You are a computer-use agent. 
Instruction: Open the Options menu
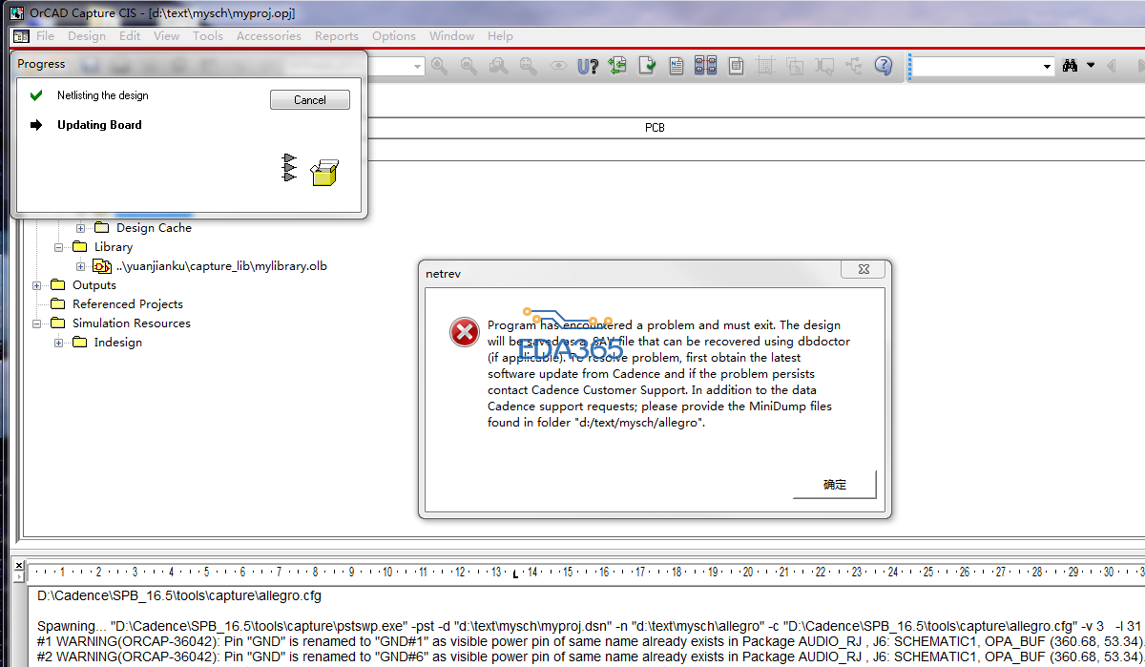tap(394, 36)
